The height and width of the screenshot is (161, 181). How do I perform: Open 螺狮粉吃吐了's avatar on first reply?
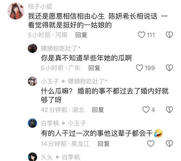[33, 48]
